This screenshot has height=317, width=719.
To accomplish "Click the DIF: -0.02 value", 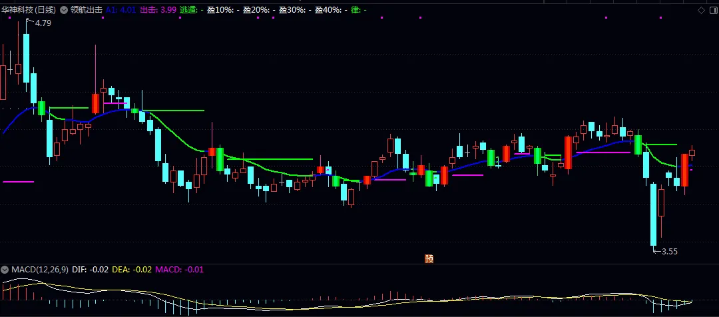I will [91, 270].
